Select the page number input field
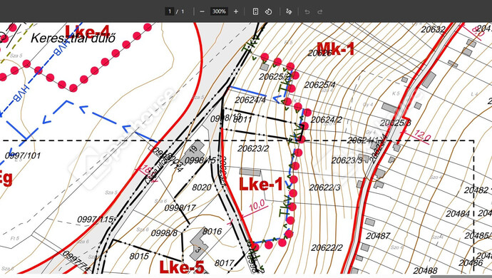Screen dimensions: 492x278 (x=170, y=11)
